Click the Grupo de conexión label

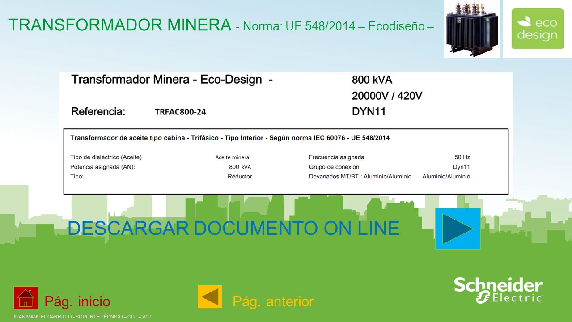click(334, 167)
